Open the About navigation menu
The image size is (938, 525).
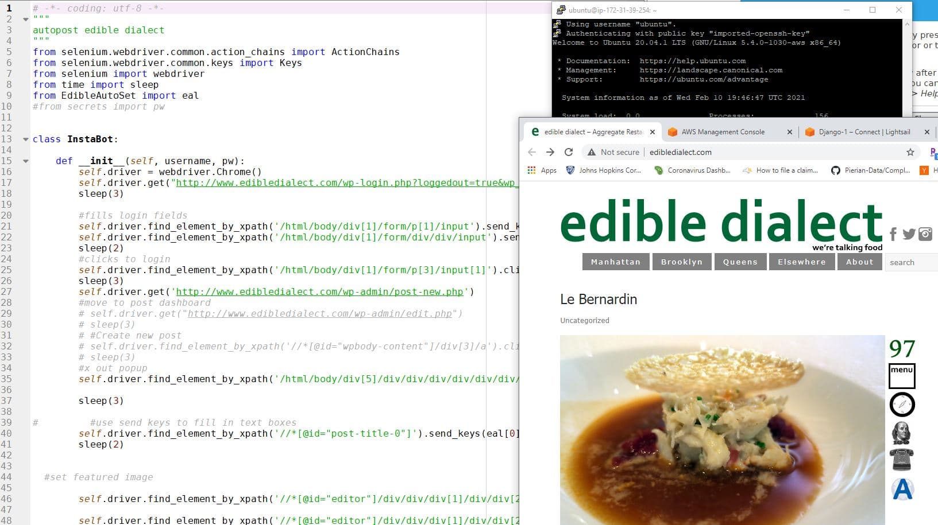point(860,262)
